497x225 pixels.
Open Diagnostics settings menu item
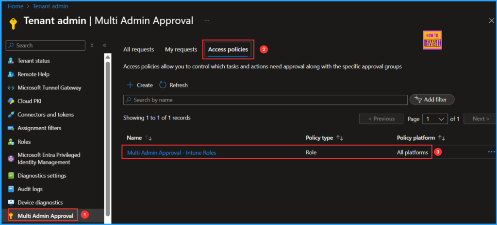click(x=42, y=175)
